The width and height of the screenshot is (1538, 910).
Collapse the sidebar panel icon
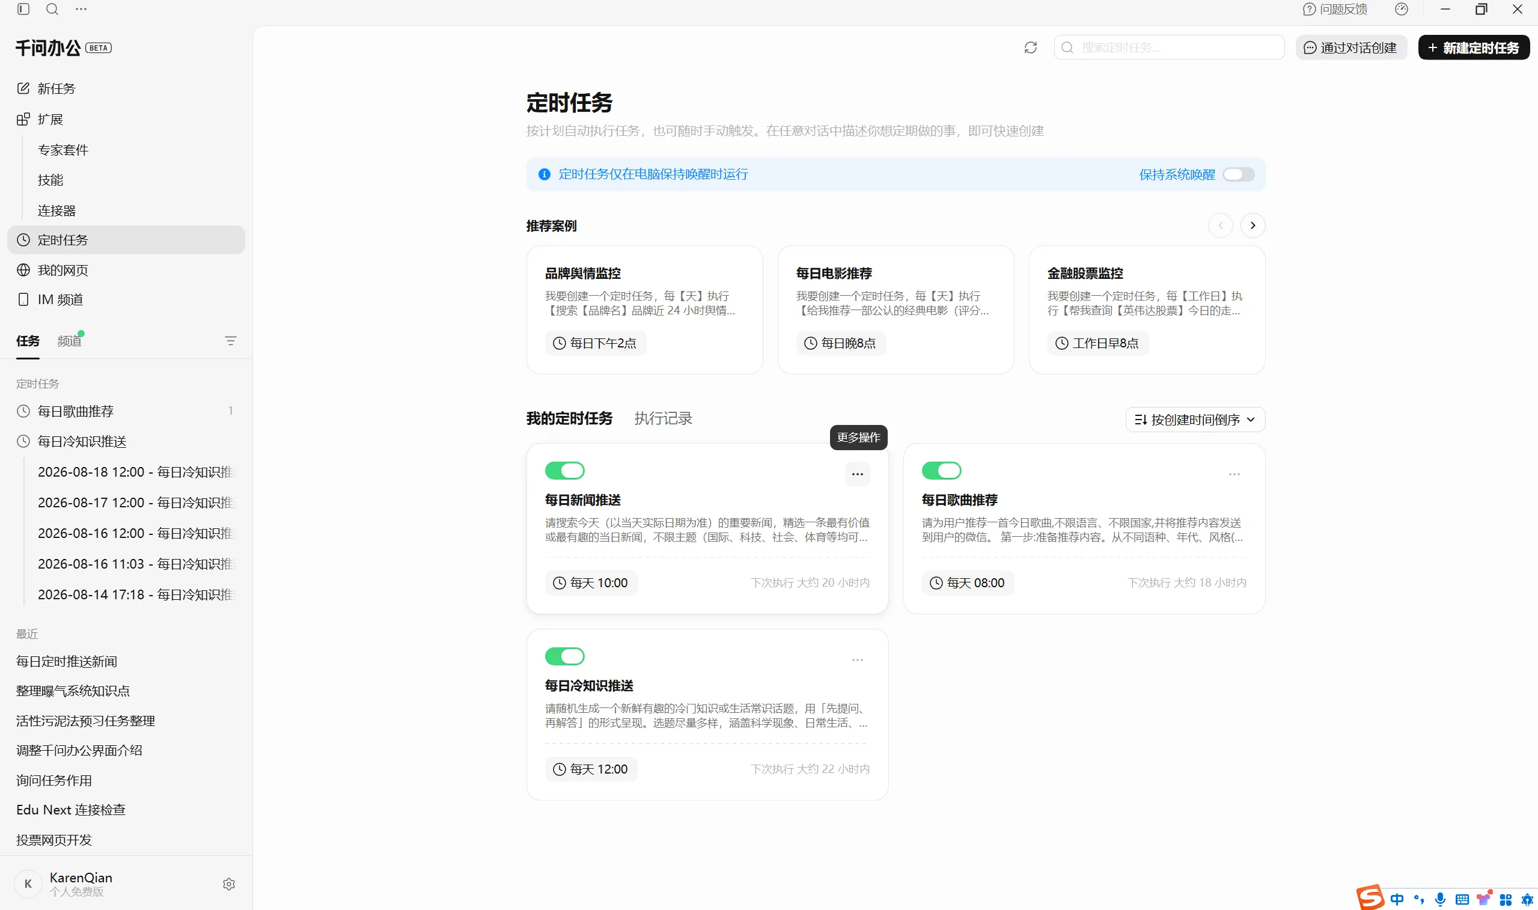coord(23,9)
